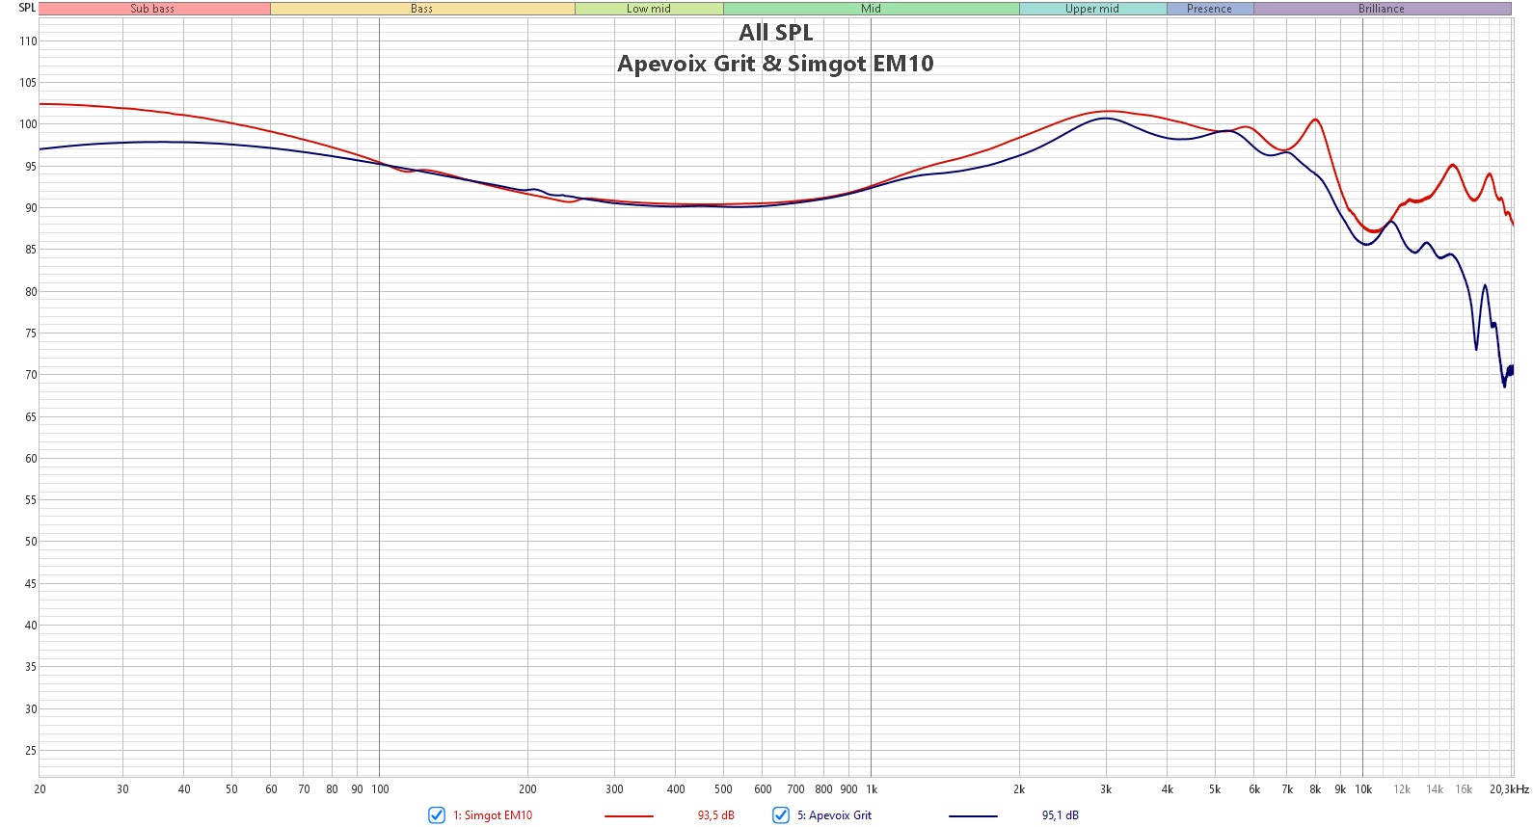Image resolution: width=1533 pixels, height=827 pixels.
Task: Click the 95,1 dB legend value
Action: click(1061, 815)
